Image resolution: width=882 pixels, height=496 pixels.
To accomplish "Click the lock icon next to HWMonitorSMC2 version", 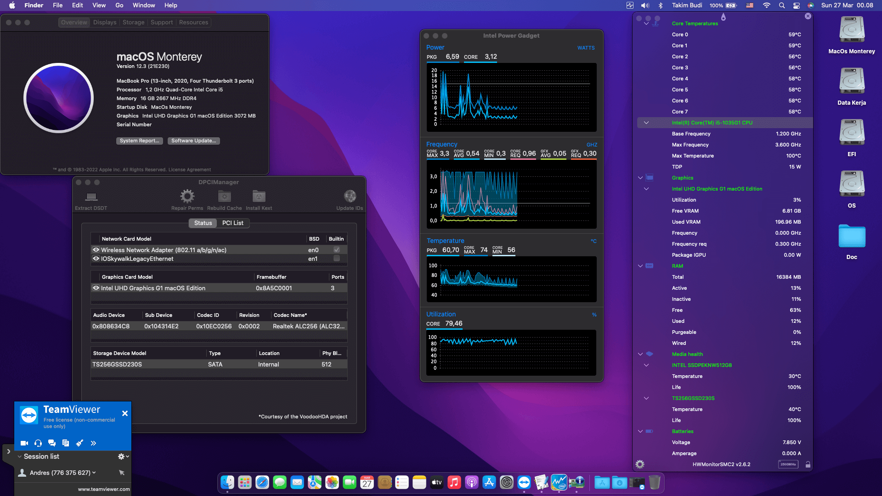I will click(808, 464).
